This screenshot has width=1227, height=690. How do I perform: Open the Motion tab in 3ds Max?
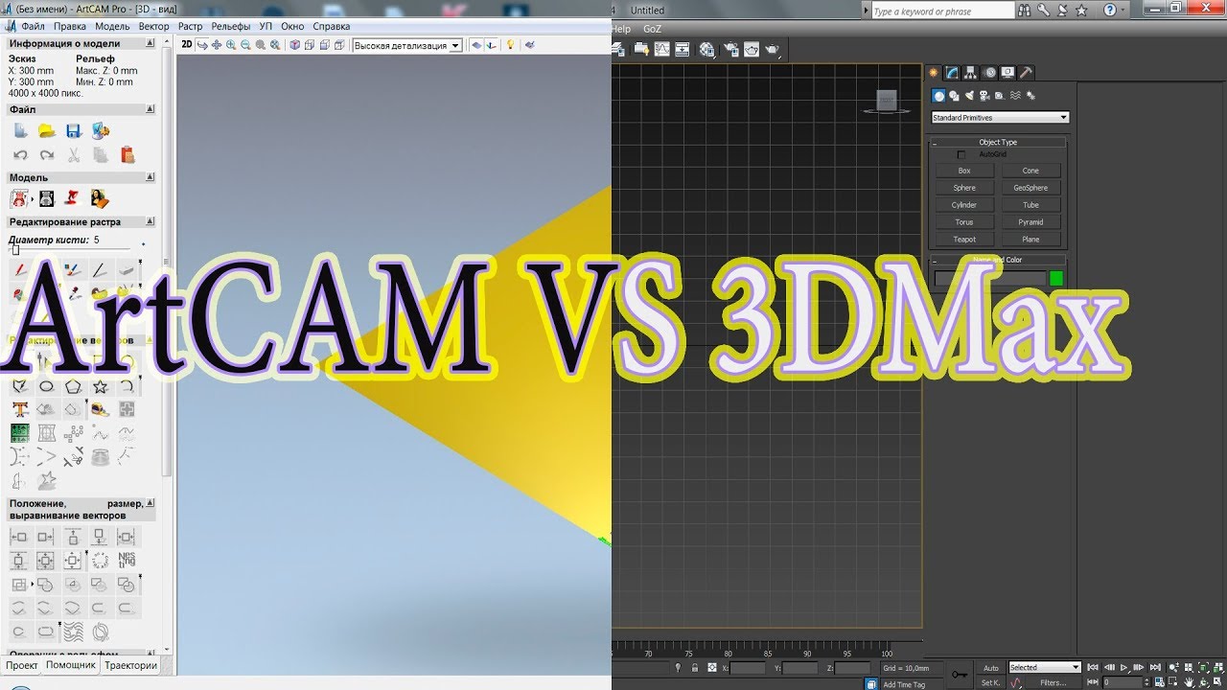click(989, 73)
